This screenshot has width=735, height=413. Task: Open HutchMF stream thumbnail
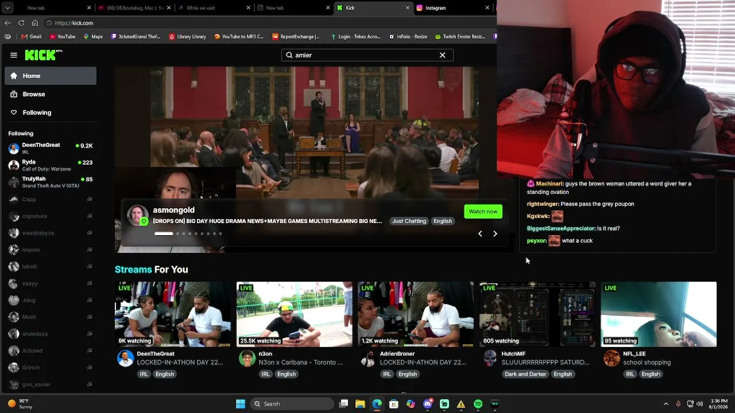point(537,314)
